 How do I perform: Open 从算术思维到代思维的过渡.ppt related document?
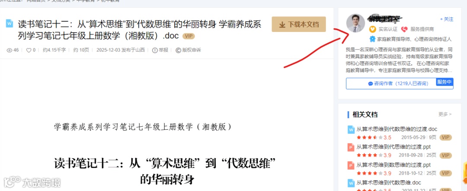[x=393, y=147]
